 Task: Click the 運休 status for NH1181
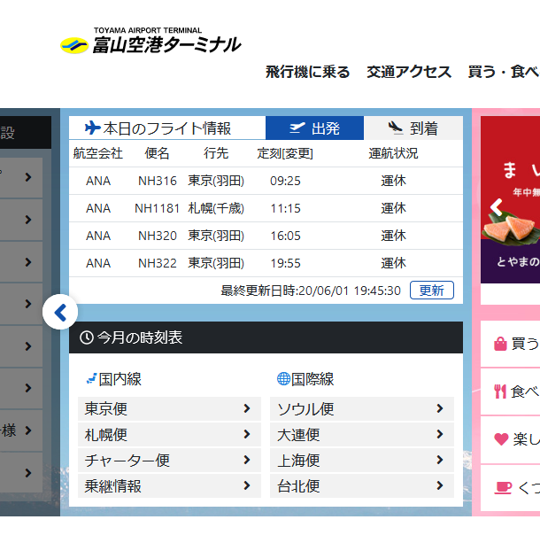click(x=393, y=208)
